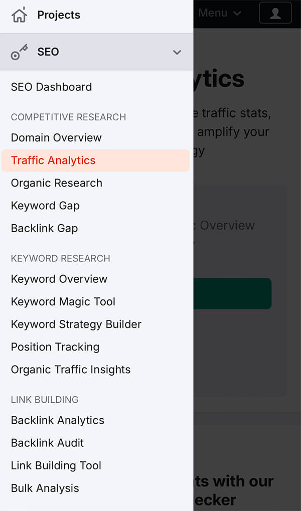Go to Domain Overview
Screen dimensions: 301x511
tap(56, 137)
